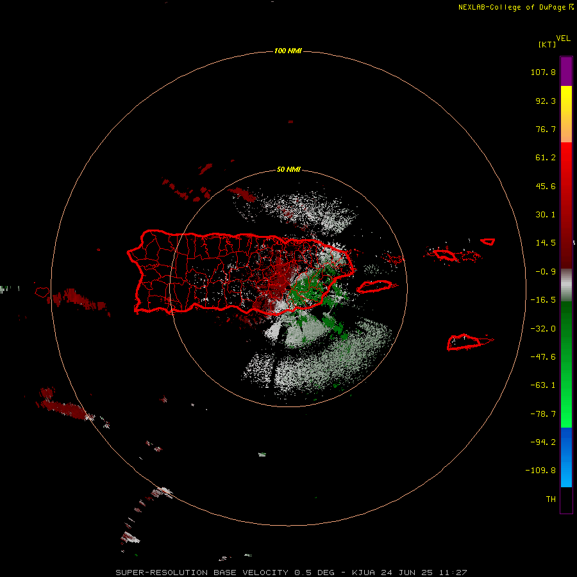
Task: Click the -94.2 legend value
Action: pyautogui.click(x=543, y=442)
